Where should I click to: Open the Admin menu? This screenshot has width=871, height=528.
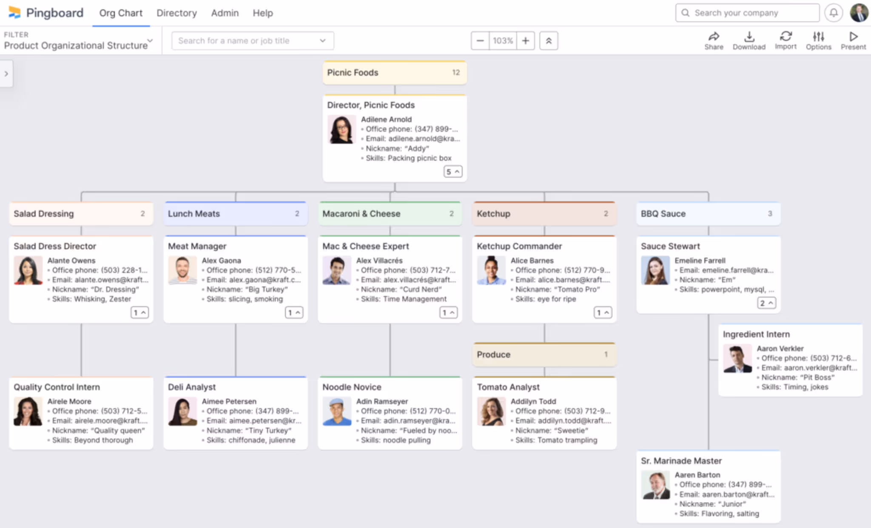coord(225,13)
